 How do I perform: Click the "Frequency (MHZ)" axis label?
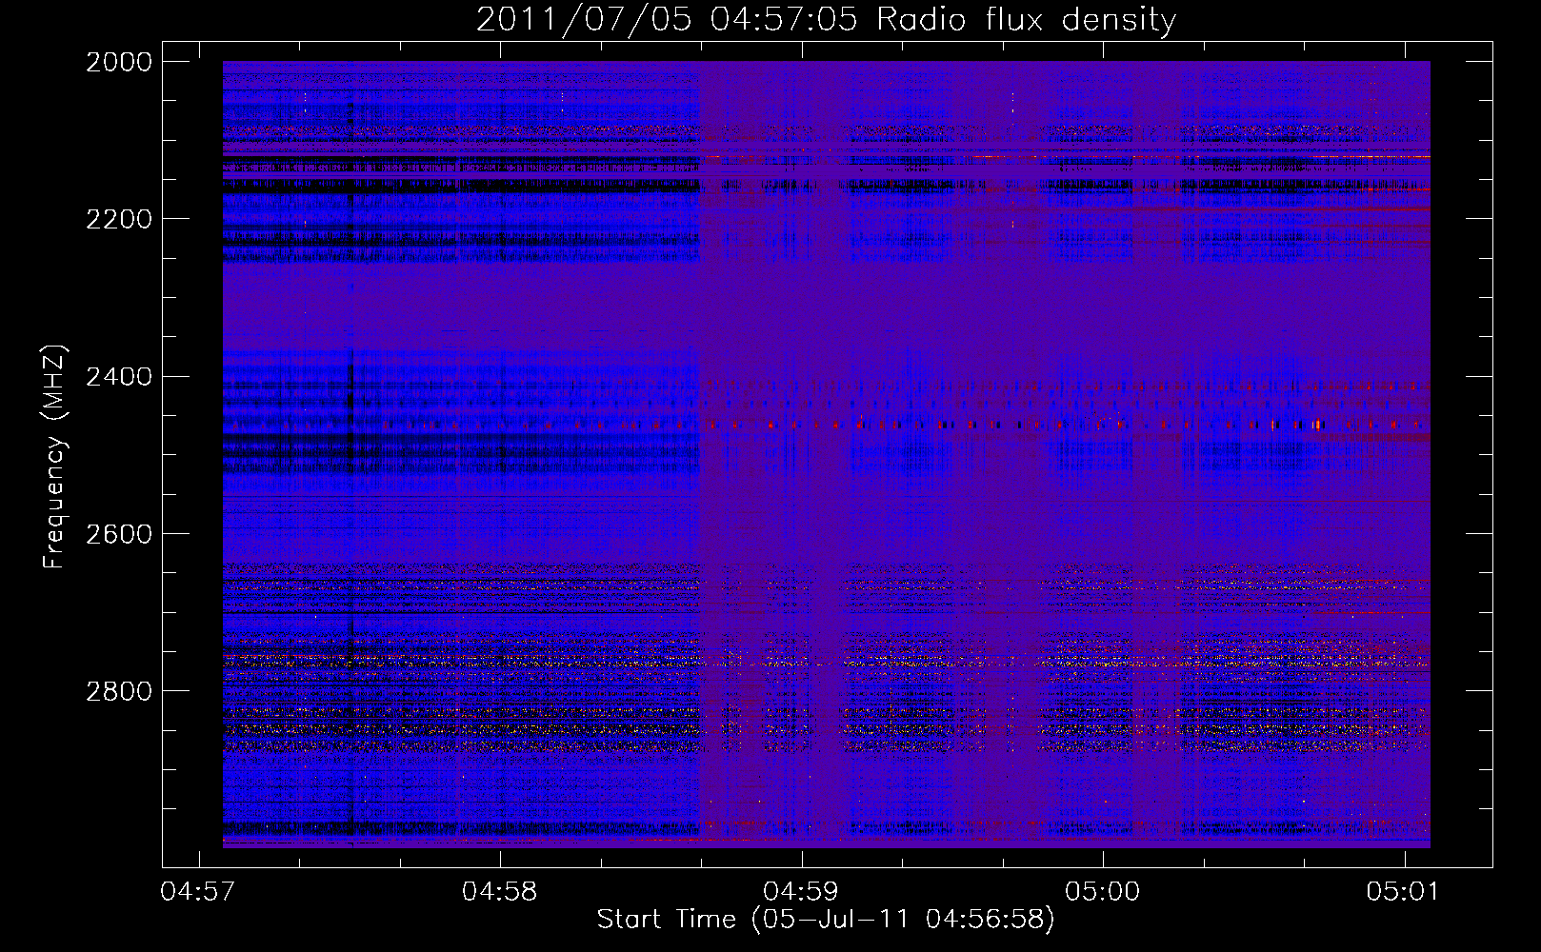coord(55,458)
